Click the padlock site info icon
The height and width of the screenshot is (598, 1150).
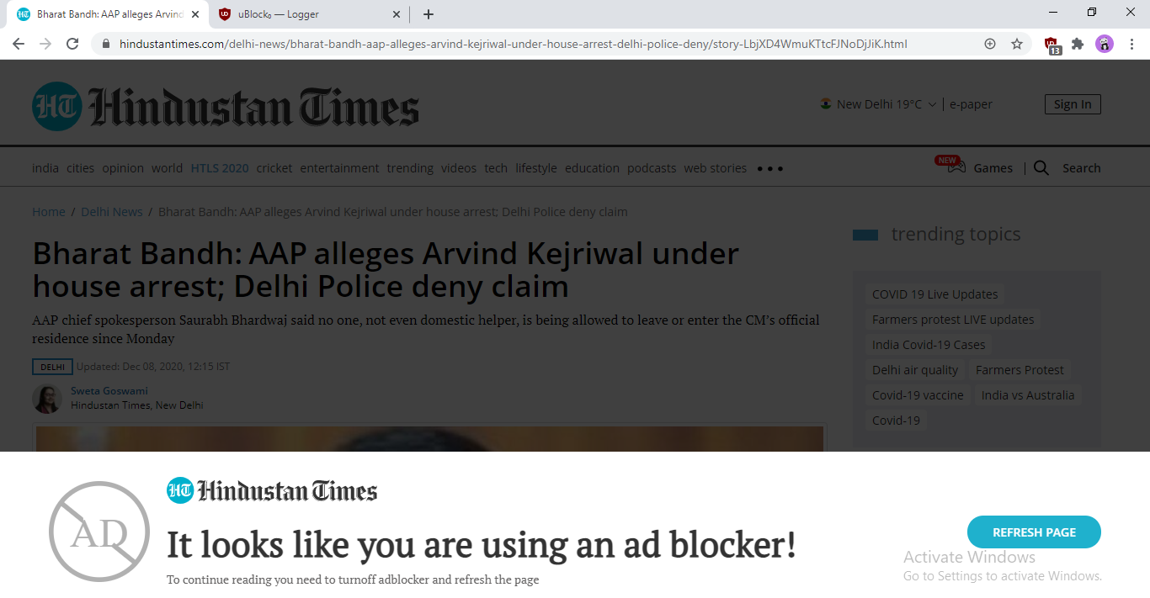coord(105,44)
